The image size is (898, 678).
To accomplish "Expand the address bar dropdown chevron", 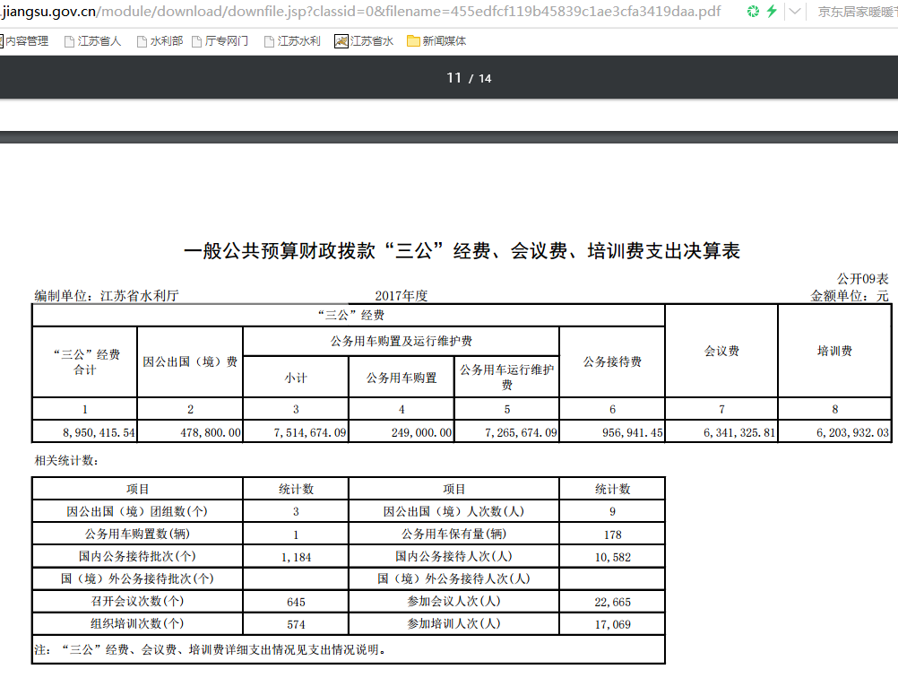I will click(x=794, y=11).
